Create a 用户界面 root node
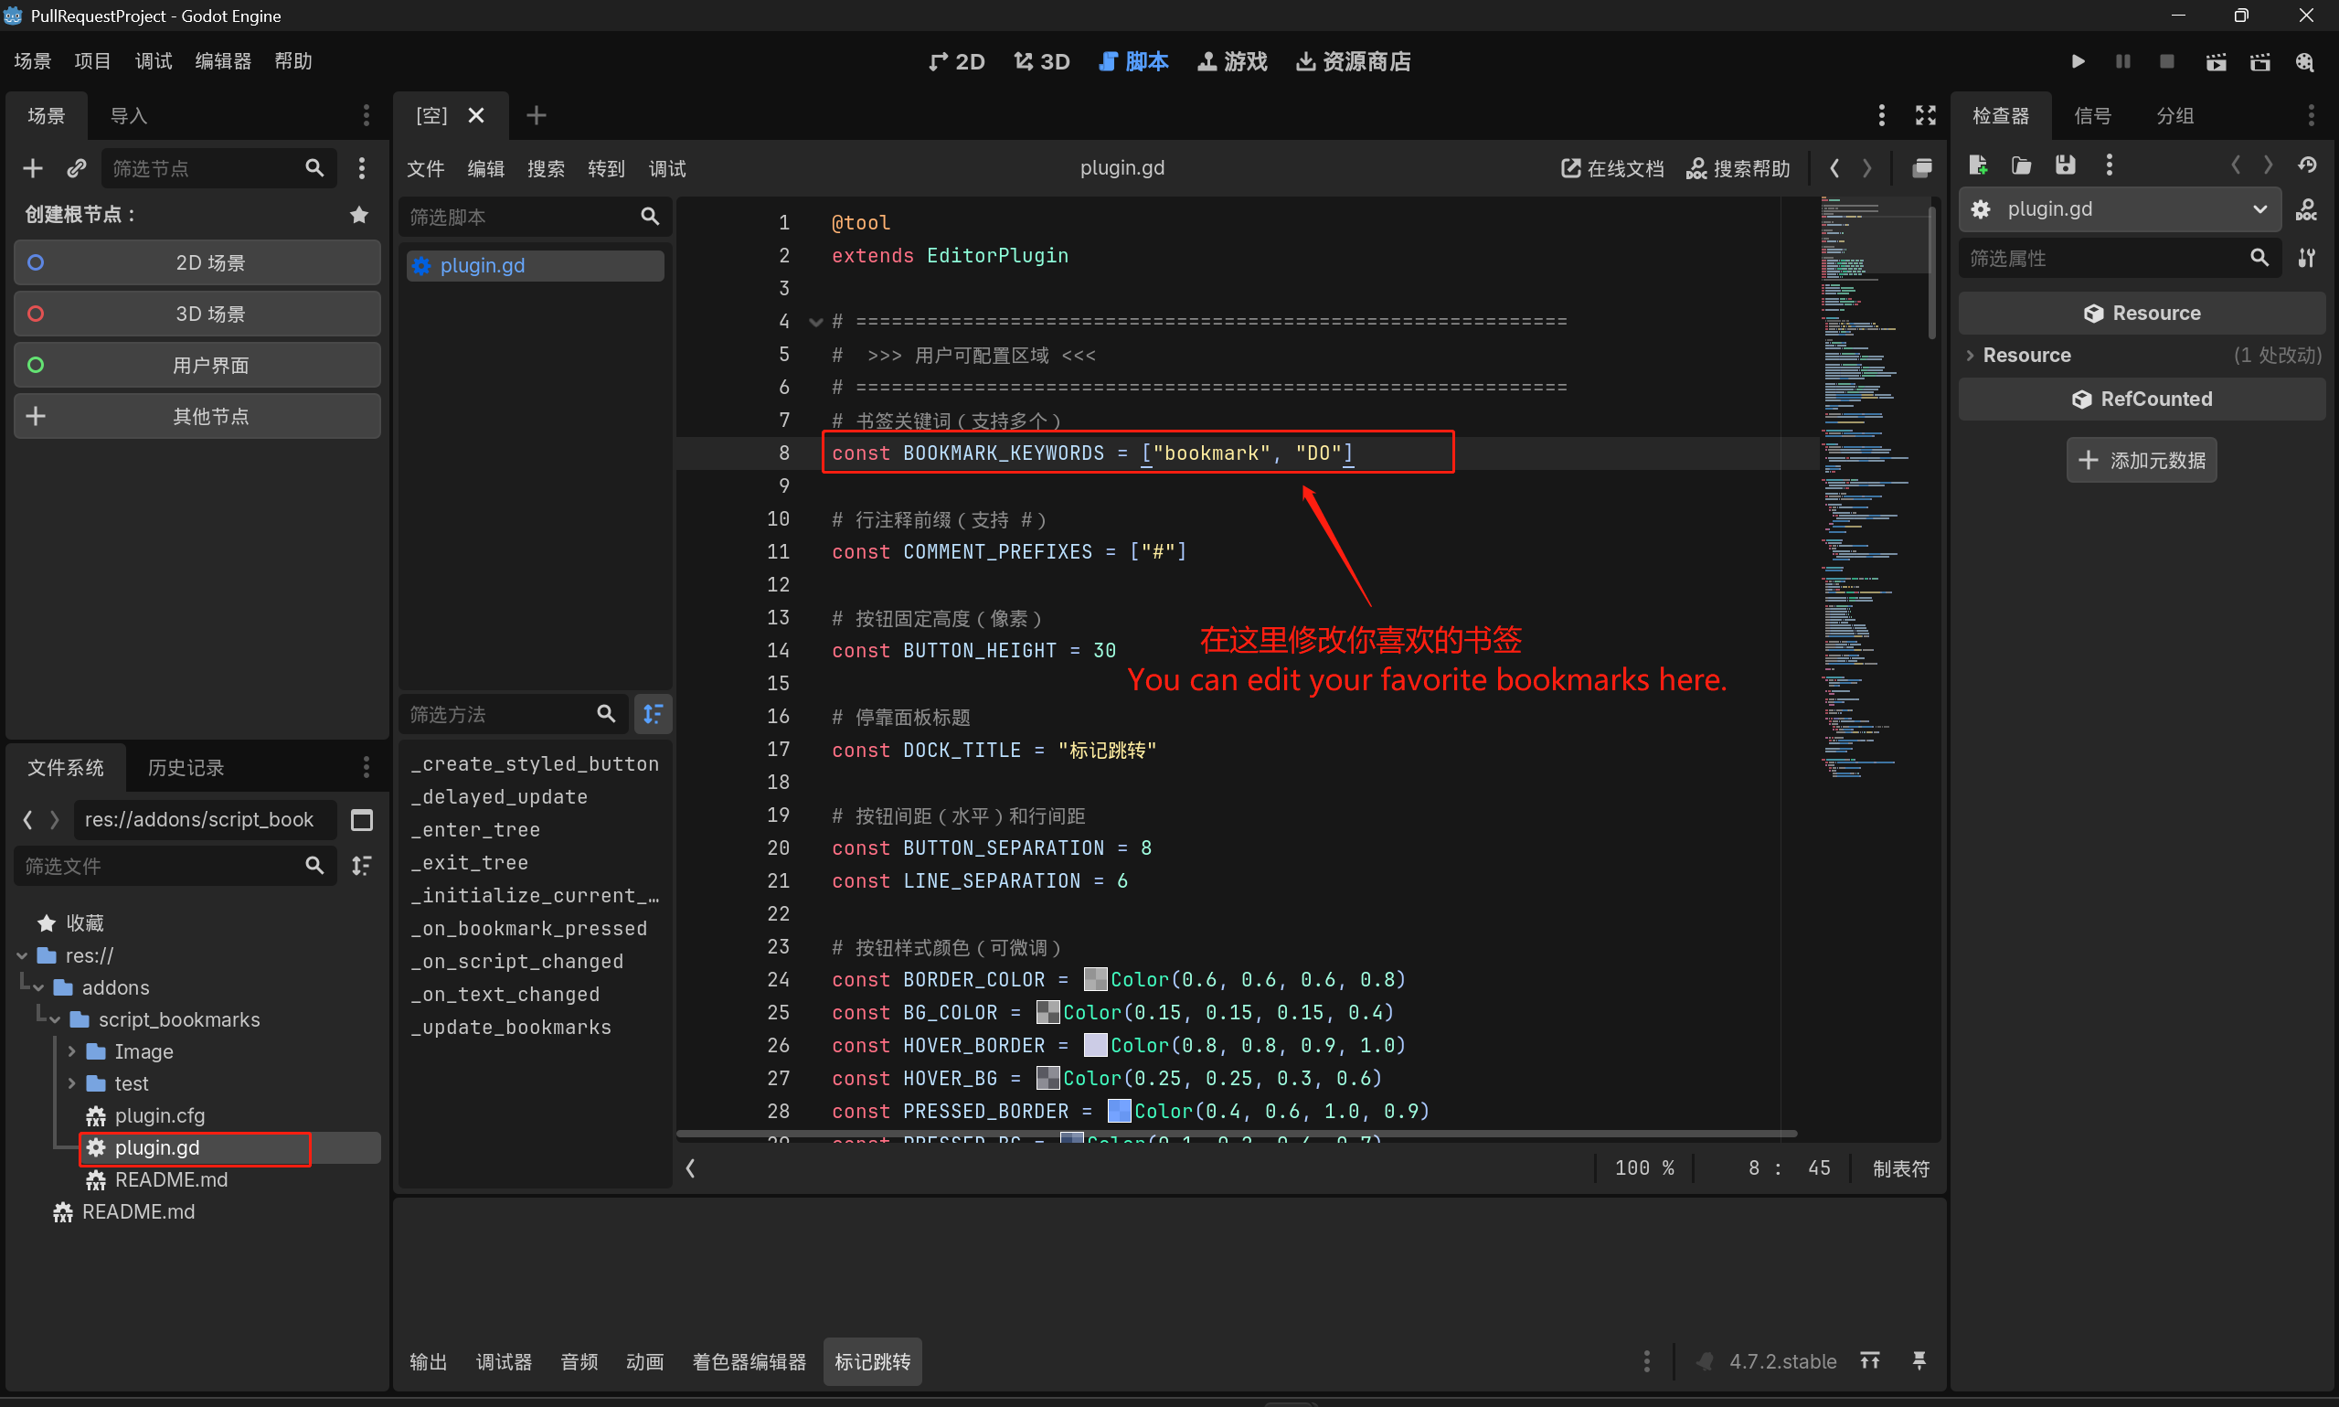This screenshot has height=1407, width=2339. click(x=197, y=365)
